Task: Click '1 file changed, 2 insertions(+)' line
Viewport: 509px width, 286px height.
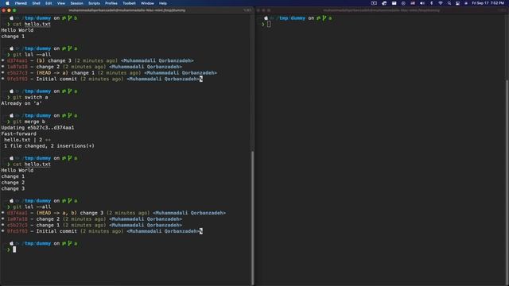Action: point(49,146)
